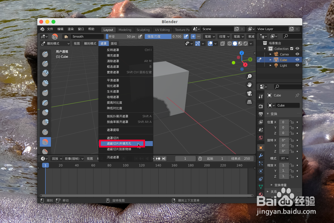The image size is (334, 223).
Task: Open rotation mode XY dropdown
Action: (x=284, y=158)
